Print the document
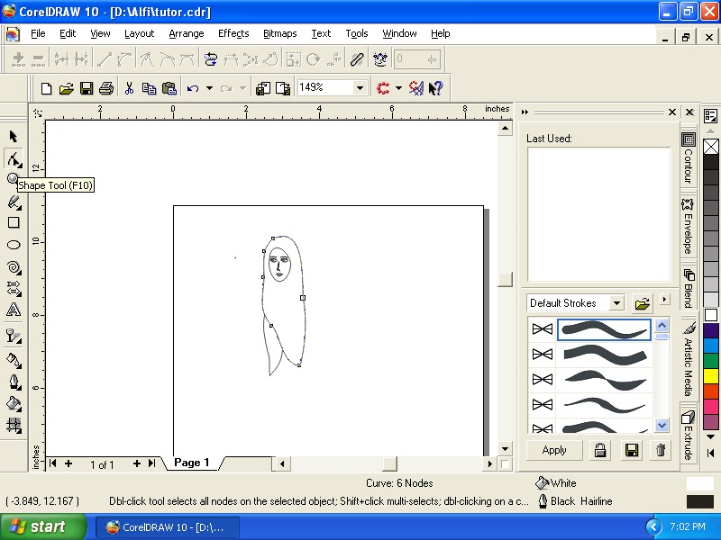 coord(106,87)
